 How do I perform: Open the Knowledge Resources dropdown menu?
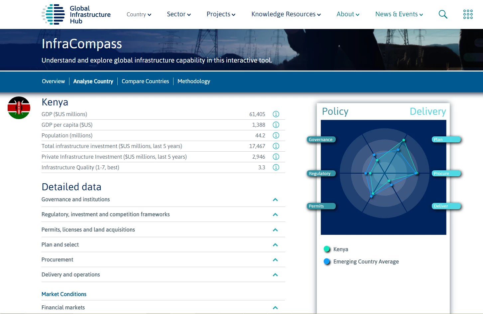tap(286, 14)
